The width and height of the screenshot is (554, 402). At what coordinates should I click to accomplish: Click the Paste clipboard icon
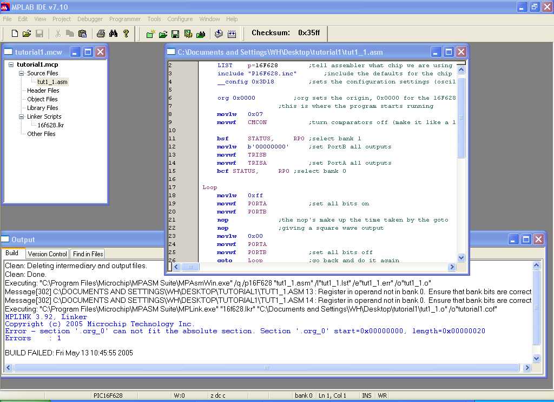pyautogui.click(x=82, y=34)
